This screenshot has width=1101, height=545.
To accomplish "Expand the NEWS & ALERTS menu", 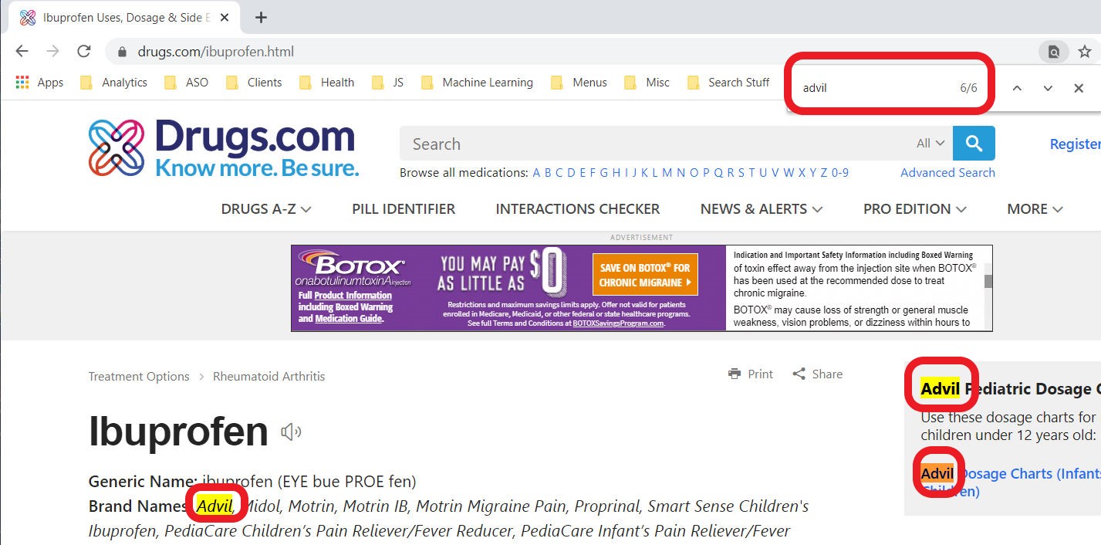I will (x=762, y=208).
